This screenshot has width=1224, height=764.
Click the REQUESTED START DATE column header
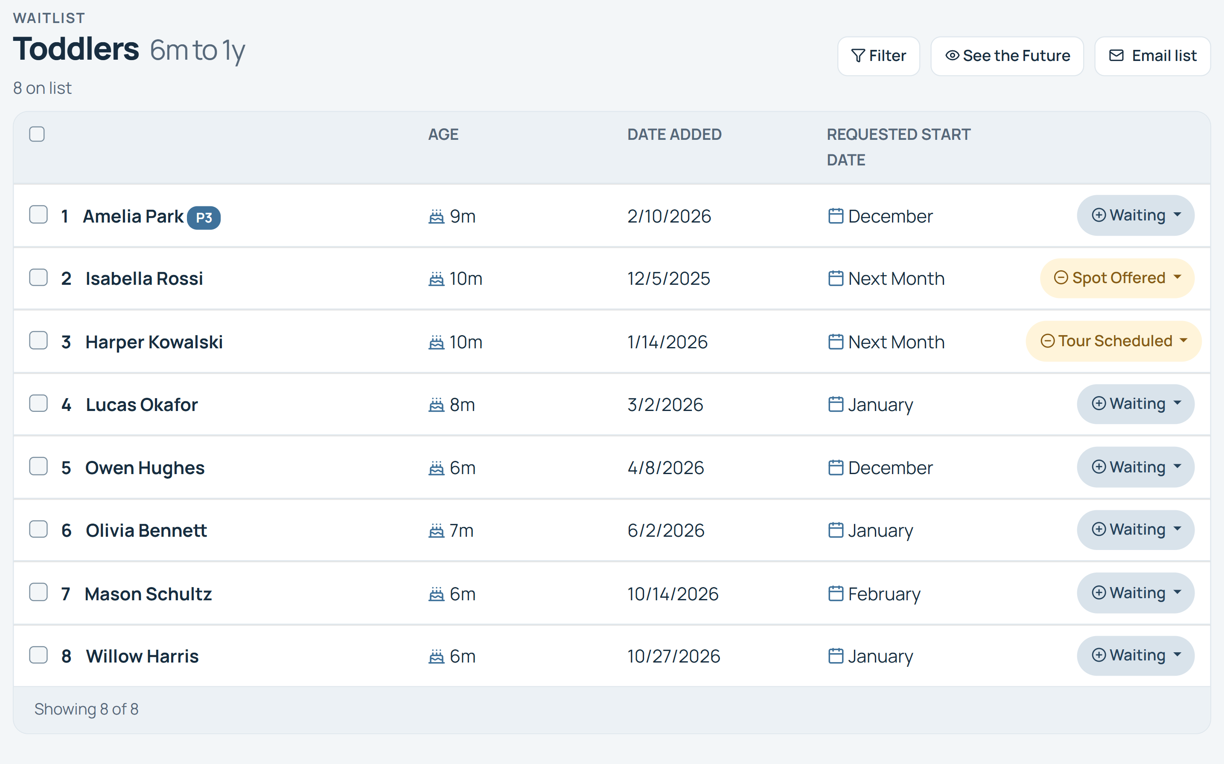(899, 147)
